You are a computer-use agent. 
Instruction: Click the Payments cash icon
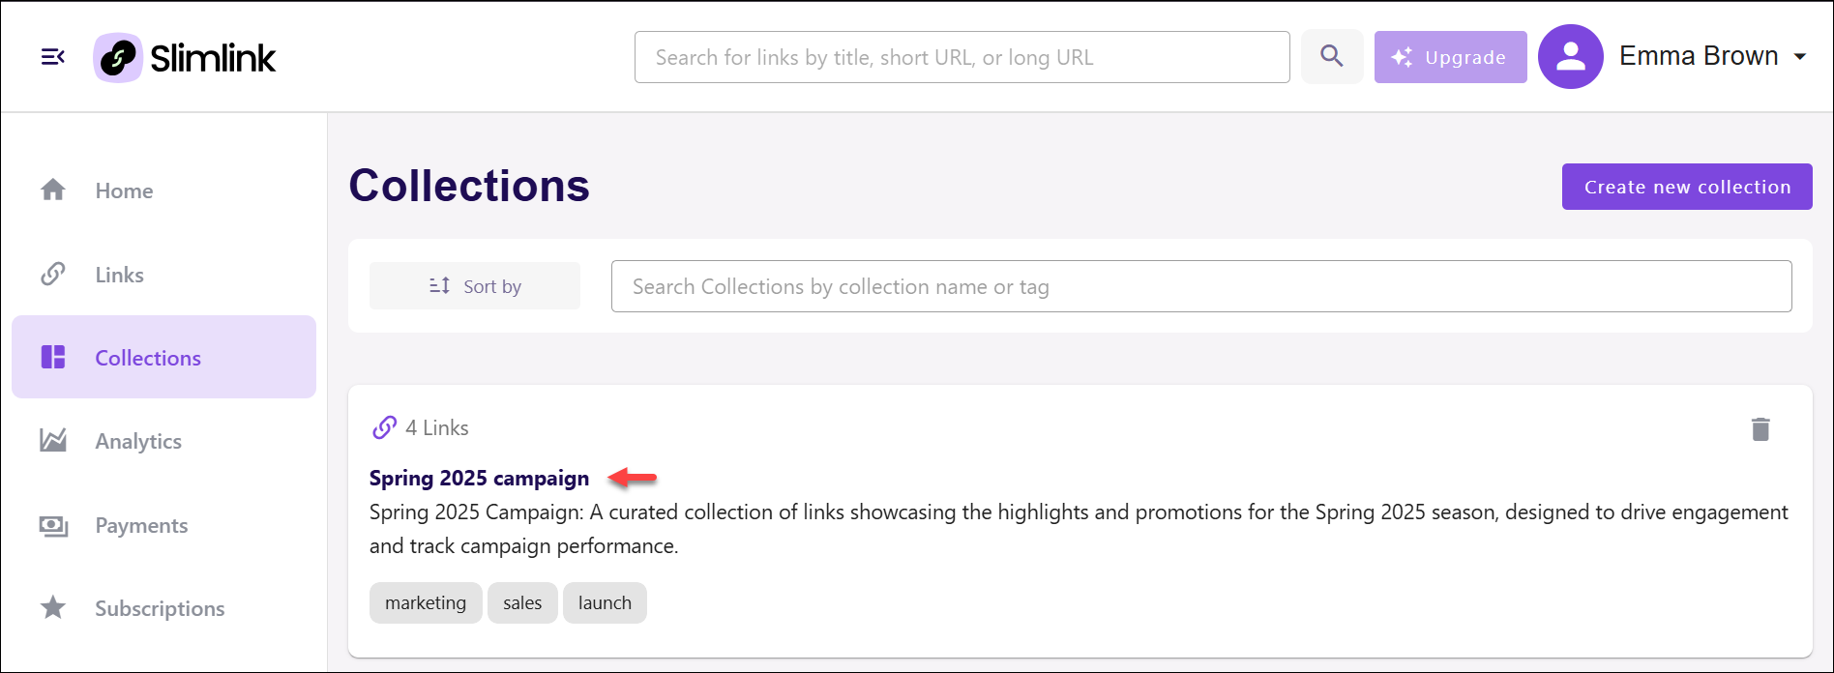click(53, 525)
